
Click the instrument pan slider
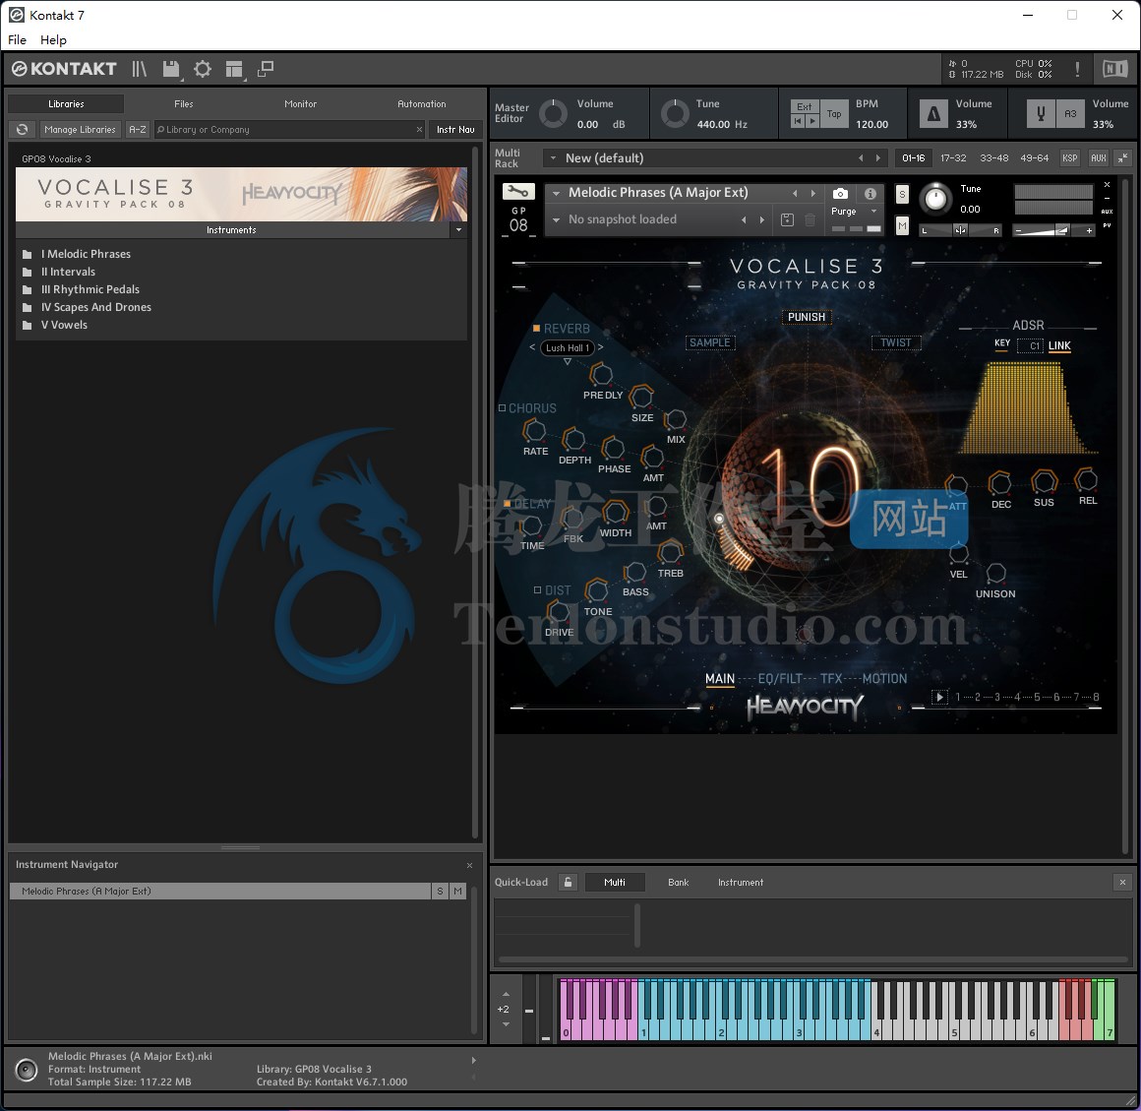961,231
